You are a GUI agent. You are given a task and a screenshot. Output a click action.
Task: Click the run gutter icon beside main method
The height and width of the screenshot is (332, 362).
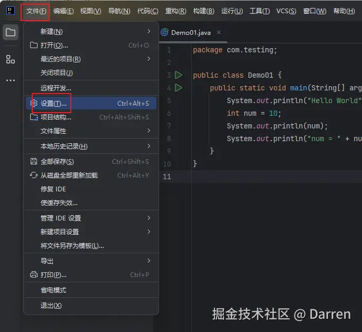(178, 88)
